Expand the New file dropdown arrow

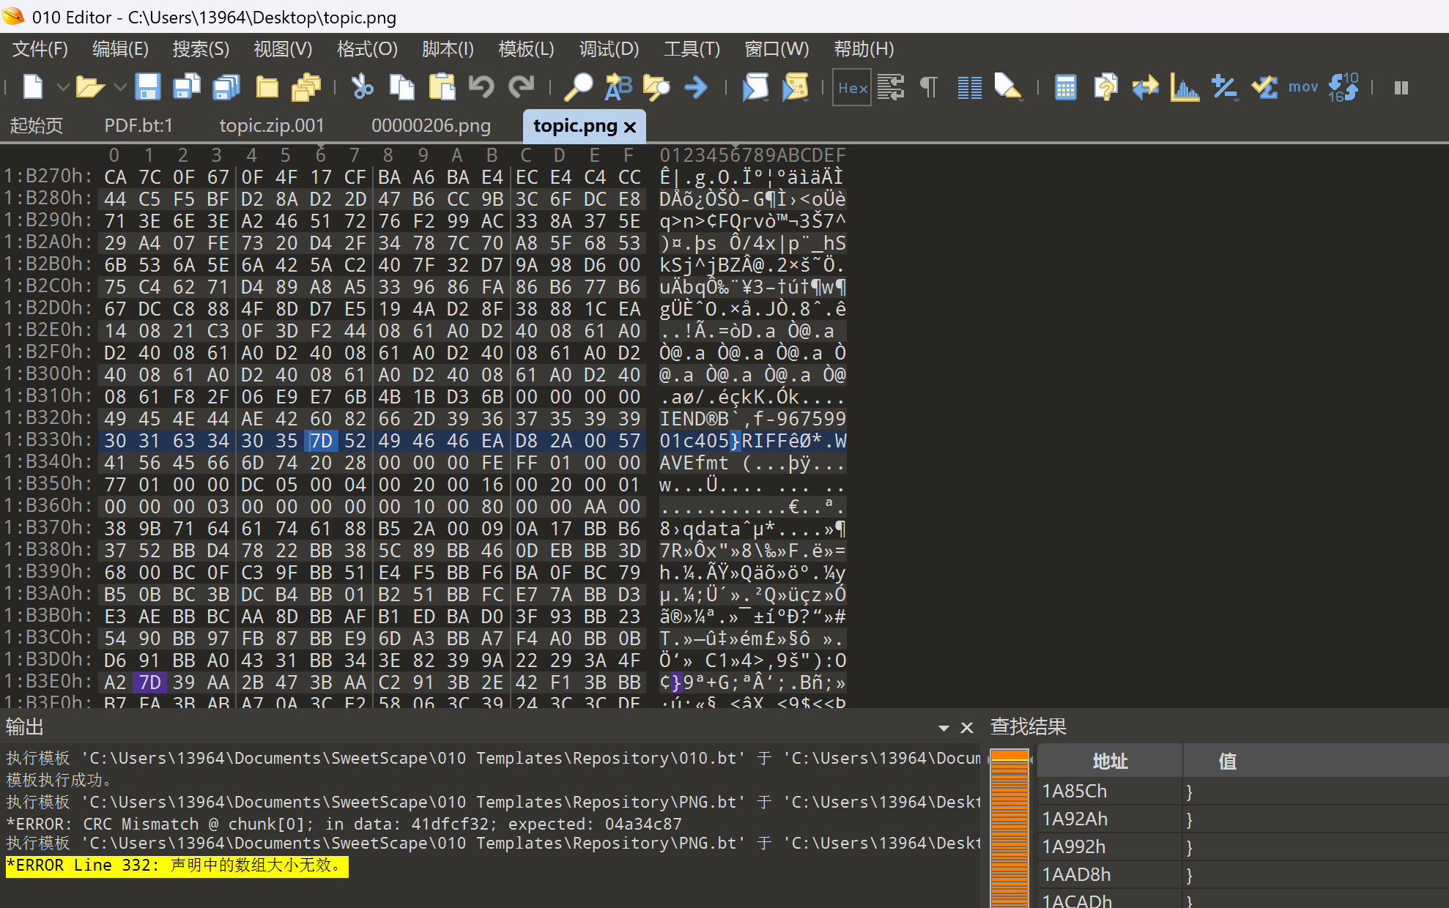click(63, 87)
